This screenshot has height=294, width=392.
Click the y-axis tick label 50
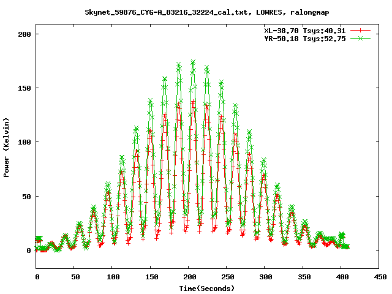click(26, 197)
